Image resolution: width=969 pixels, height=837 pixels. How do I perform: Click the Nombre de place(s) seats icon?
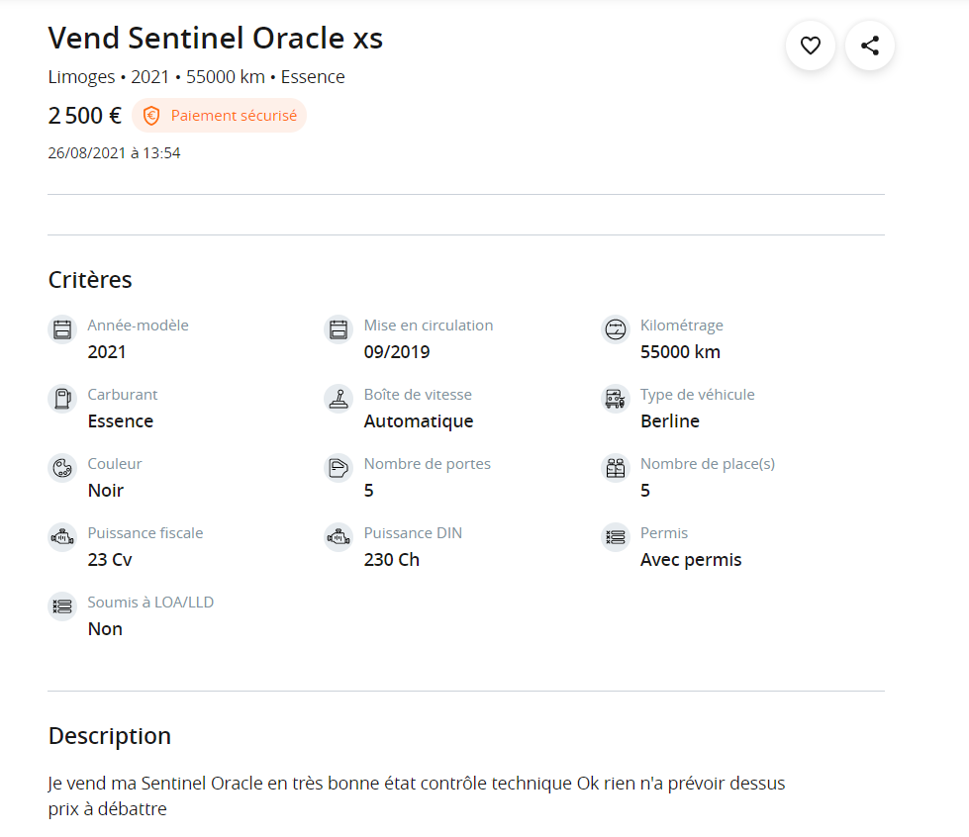pos(616,468)
